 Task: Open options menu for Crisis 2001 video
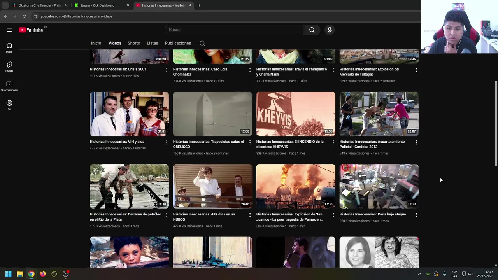(167, 70)
